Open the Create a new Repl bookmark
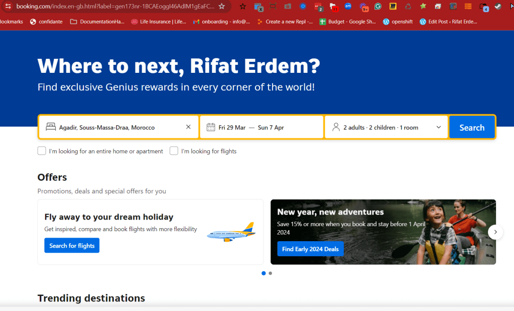 click(x=285, y=22)
